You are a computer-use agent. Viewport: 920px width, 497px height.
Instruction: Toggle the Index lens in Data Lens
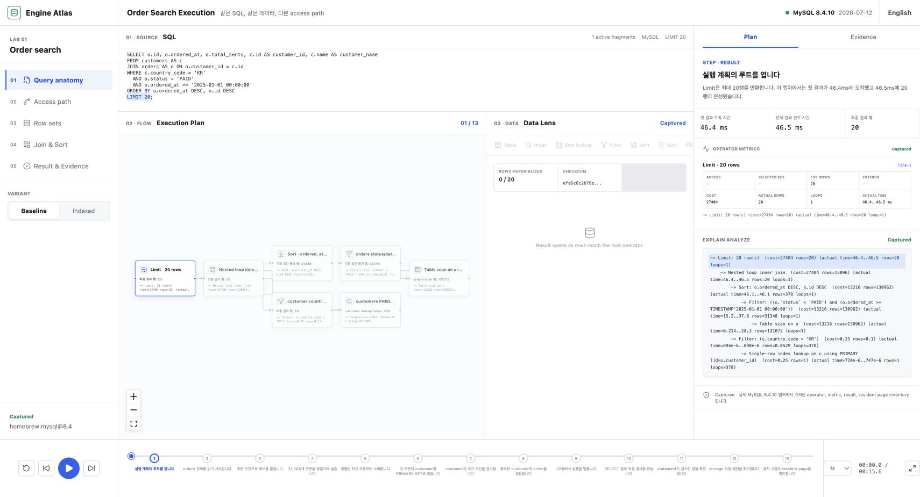[536, 145]
